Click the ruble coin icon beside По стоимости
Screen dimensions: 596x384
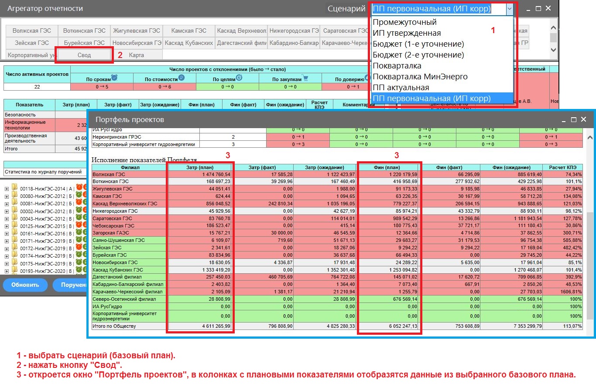coord(182,78)
